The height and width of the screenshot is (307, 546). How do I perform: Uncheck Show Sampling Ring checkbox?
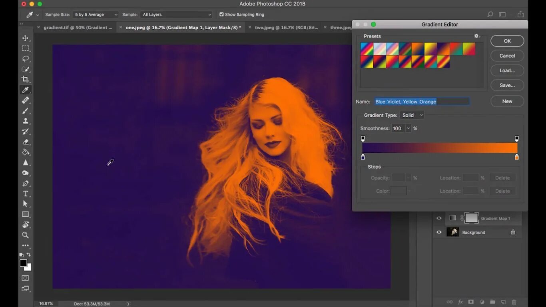[x=221, y=14]
